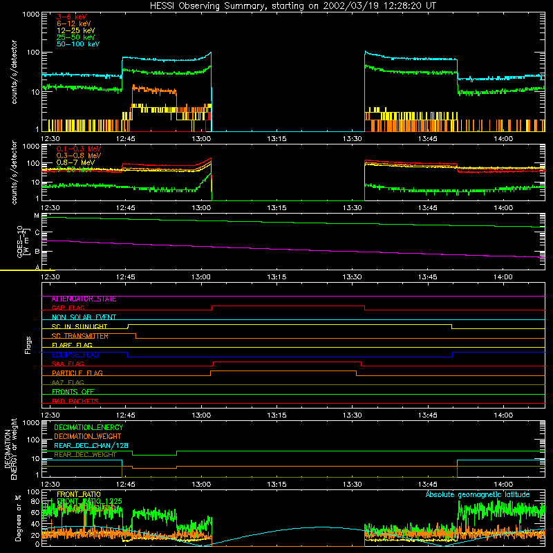Click the FLARE_FLAG label
Image resolution: width=553 pixels, height=553 pixels.
(x=72, y=345)
